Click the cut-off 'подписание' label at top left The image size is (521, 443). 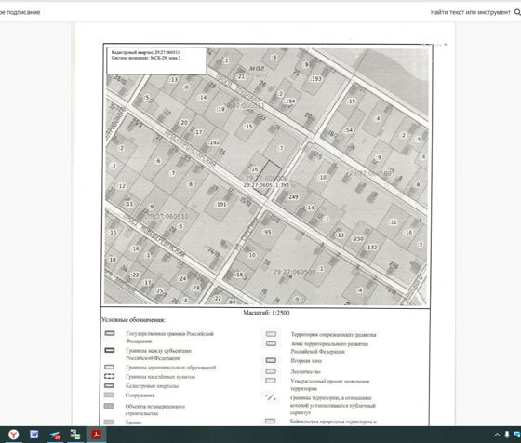tap(20, 12)
